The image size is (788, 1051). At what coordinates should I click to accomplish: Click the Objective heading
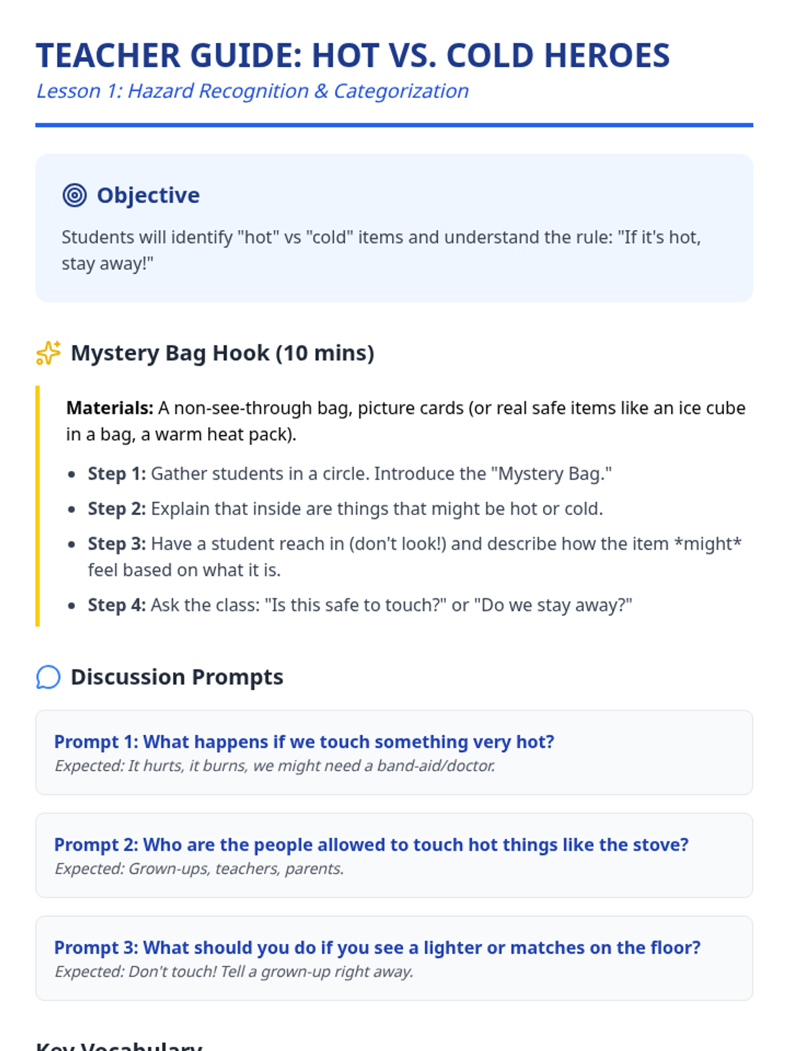point(148,195)
